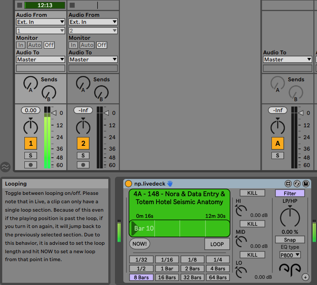Open the EQ type P800 dropdown

(291, 255)
